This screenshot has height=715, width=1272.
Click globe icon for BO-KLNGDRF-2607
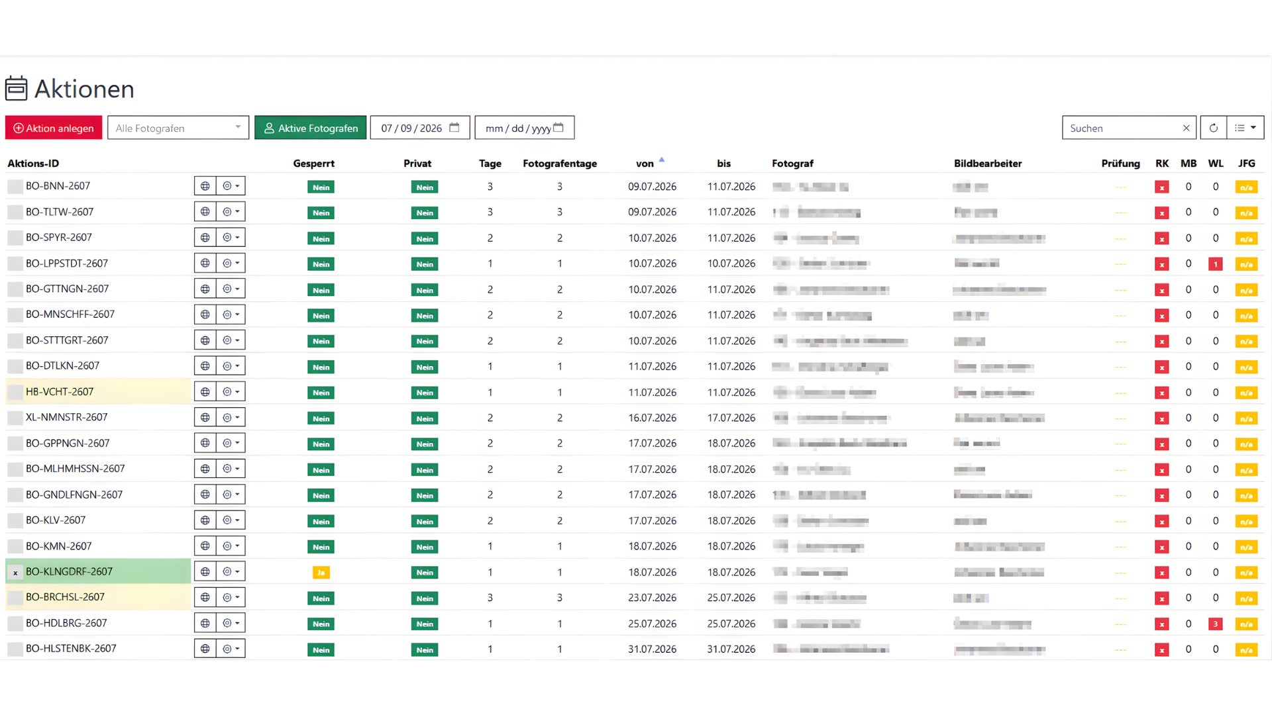pos(205,571)
